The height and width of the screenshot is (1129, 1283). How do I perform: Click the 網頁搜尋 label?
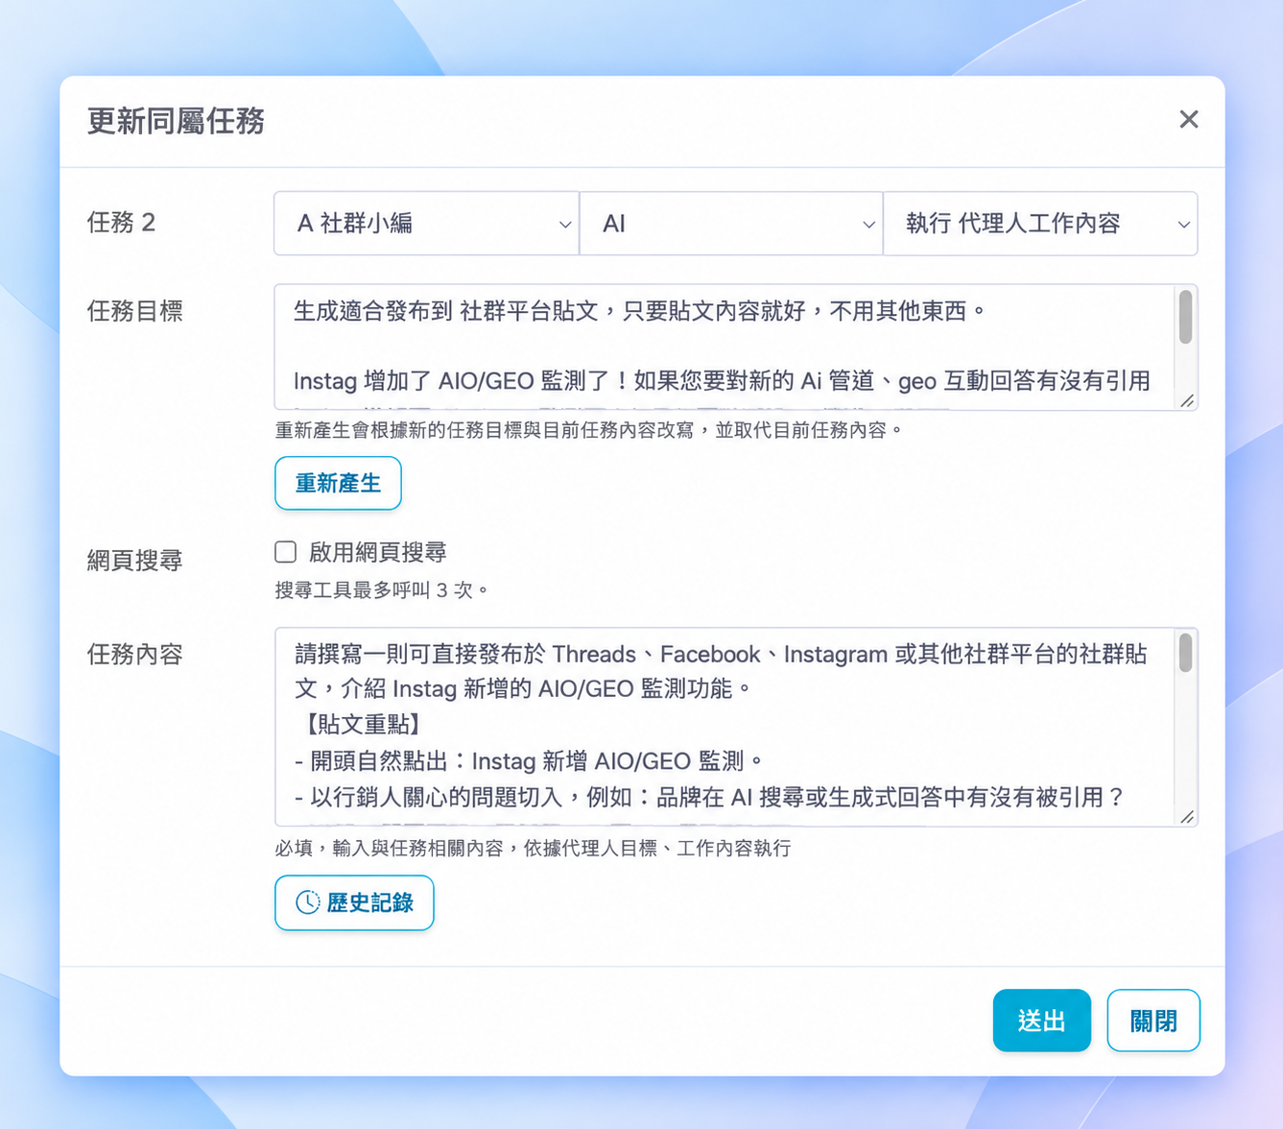click(135, 561)
